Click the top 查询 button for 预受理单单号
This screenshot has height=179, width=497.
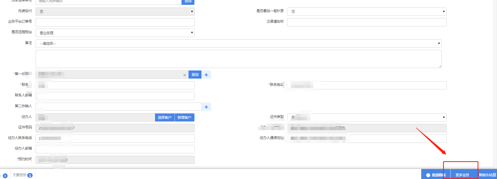[x=188, y=2]
